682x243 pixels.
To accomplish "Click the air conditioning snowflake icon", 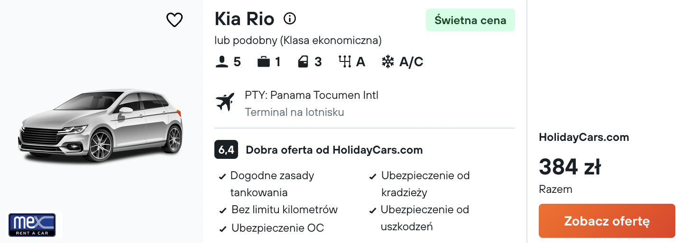I will click(x=388, y=62).
